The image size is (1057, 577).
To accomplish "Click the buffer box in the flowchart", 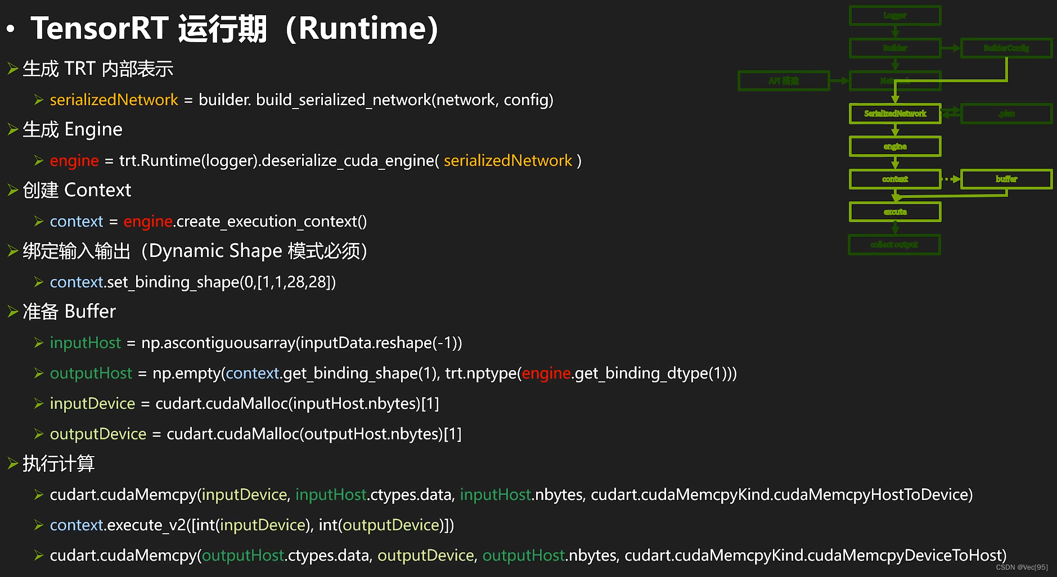I will click(1006, 179).
